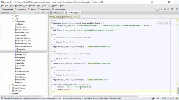Open the VCS menu
This screenshot has height=100, width=179.
49,6
